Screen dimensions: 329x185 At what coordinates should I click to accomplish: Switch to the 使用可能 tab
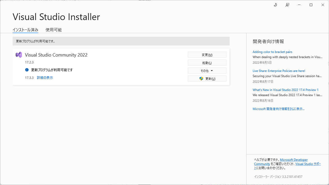click(x=54, y=30)
